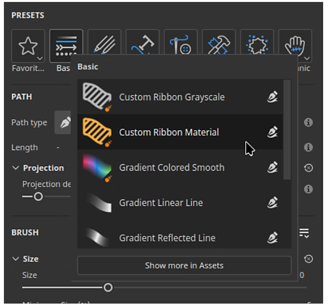Click the pen icon beside Gradient Reflected Line
Screen dimensions: 329x307
point(273,238)
